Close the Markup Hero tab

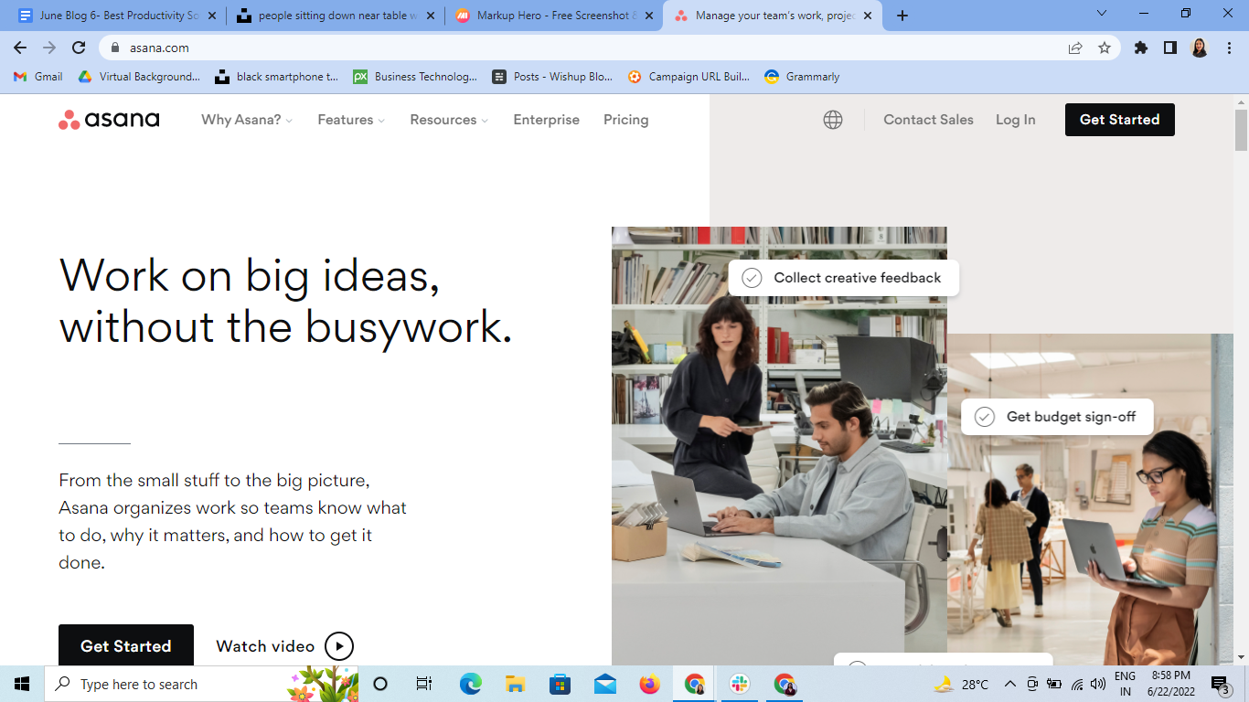coord(648,16)
